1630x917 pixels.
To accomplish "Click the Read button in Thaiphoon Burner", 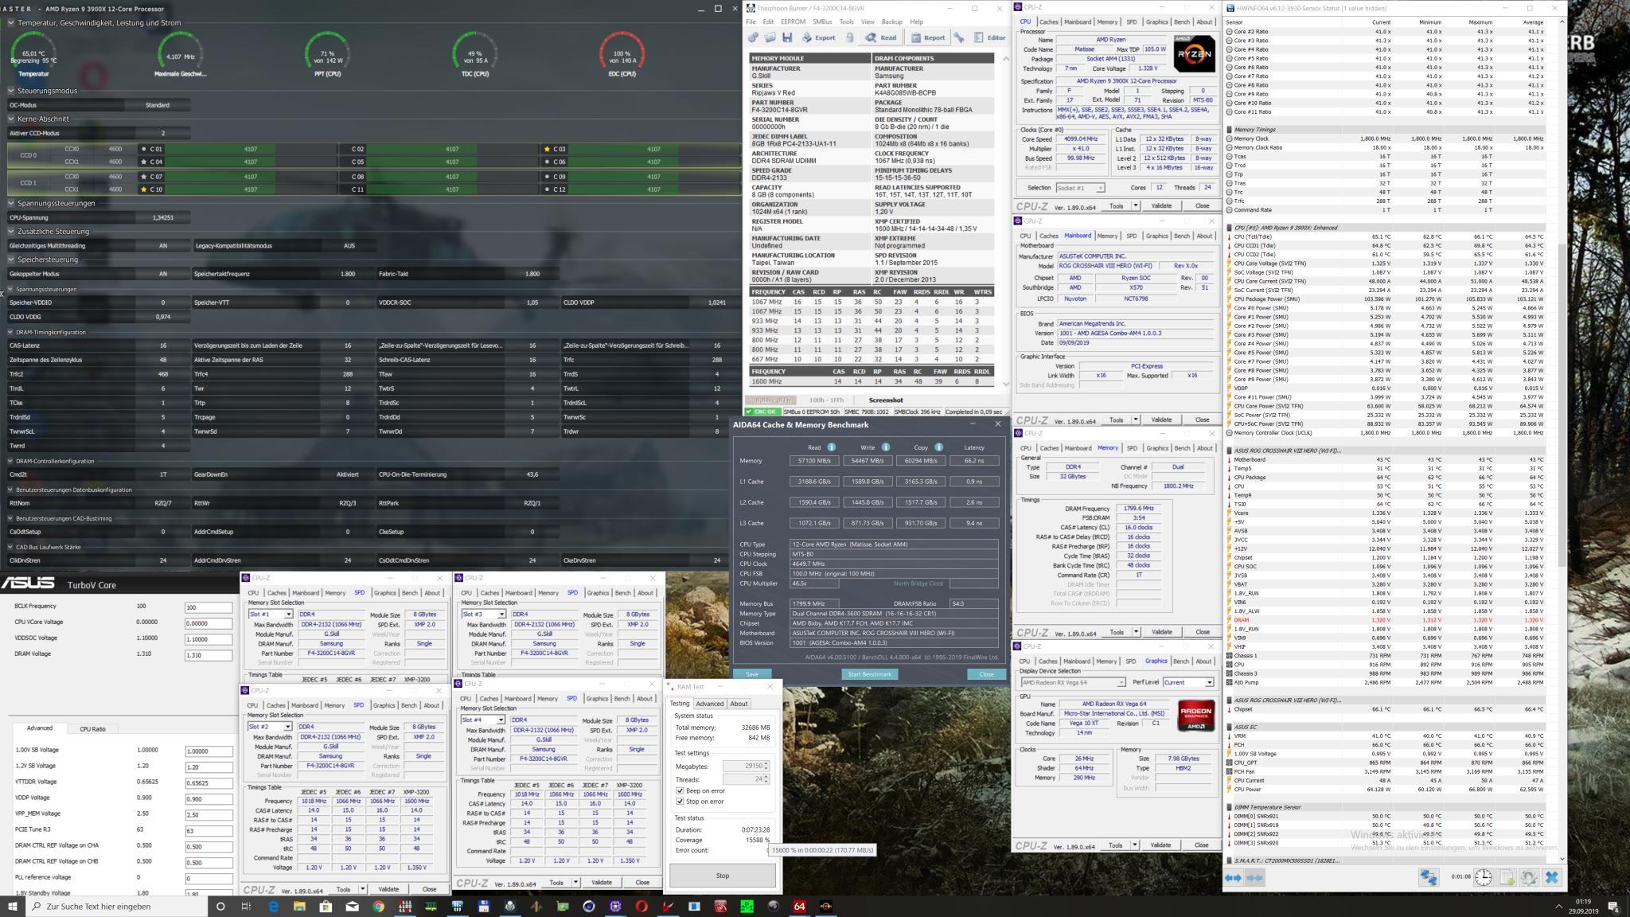I will [x=881, y=37].
